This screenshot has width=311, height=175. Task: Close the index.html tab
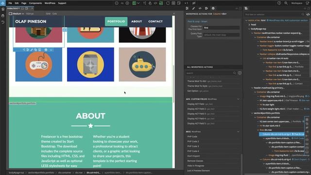point(32,8)
